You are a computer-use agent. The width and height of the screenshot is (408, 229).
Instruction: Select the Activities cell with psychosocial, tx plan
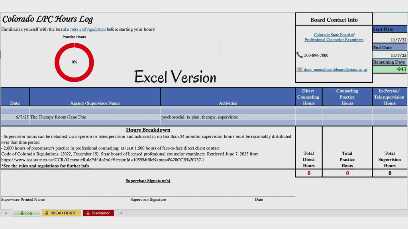pyautogui.click(x=228, y=117)
